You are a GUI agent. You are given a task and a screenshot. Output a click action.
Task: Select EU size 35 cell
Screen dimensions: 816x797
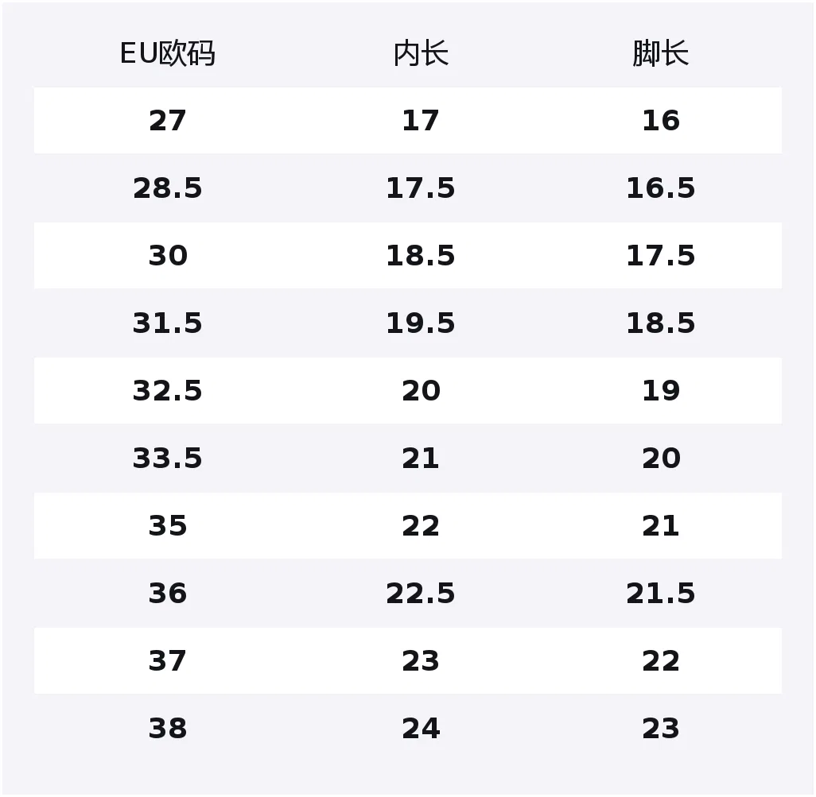click(x=168, y=526)
